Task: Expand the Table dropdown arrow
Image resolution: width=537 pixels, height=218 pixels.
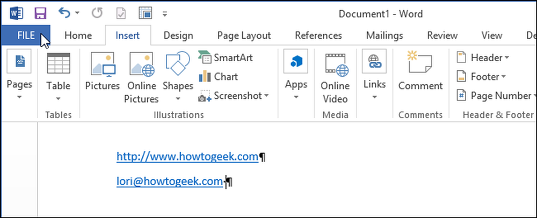Action: click(58, 99)
